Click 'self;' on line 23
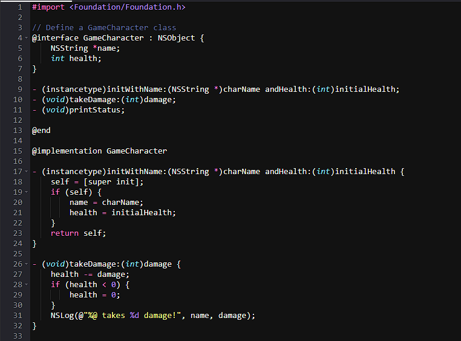The height and width of the screenshot is (341, 461). coord(94,233)
